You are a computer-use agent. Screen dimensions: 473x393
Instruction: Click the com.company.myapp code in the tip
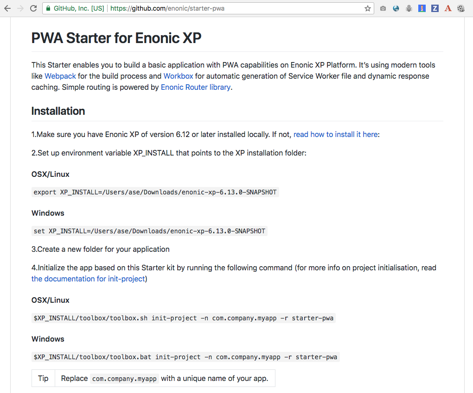124,379
